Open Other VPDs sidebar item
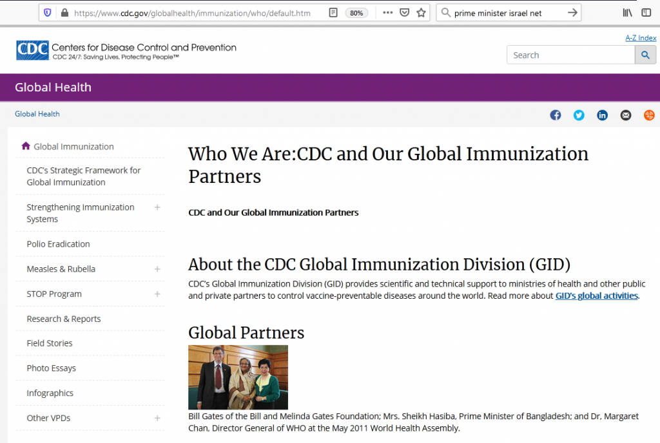660x443 pixels. pos(48,418)
